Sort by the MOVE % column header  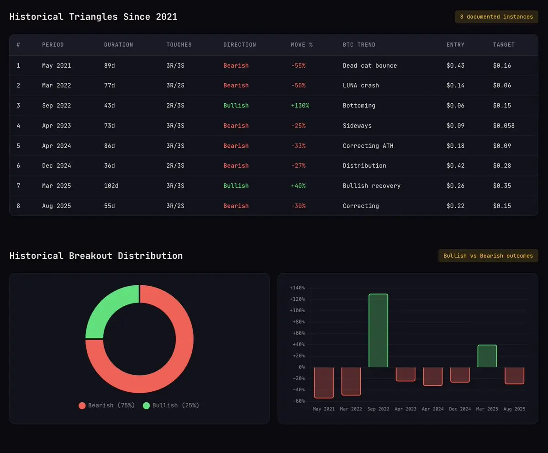click(x=302, y=45)
